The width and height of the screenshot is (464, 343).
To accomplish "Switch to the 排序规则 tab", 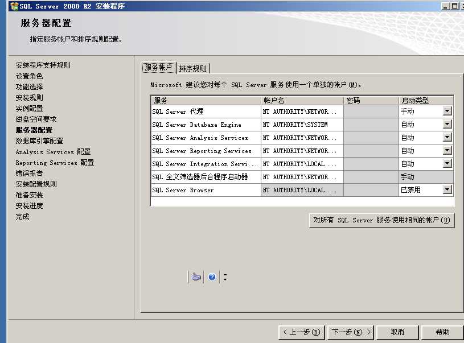I will [193, 69].
